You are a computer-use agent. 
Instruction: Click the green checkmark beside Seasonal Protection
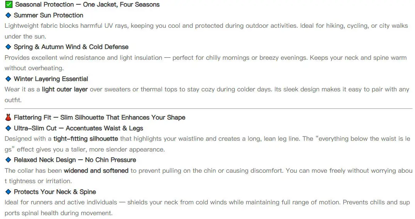click(x=8, y=5)
